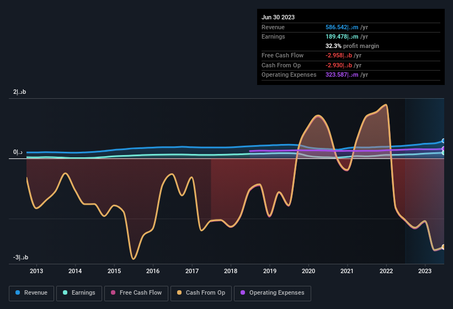Click the 2023 year label on the x-axis
The height and width of the screenshot is (309, 453).
[425, 271]
